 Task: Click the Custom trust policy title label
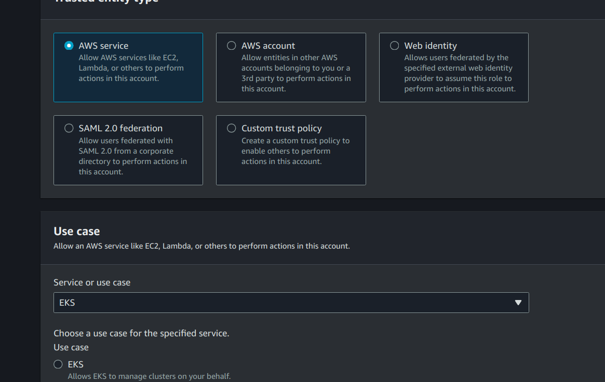click(x=281, y=128)
